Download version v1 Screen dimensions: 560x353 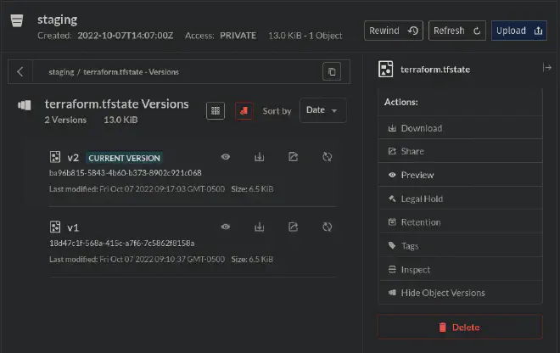point(260,227)
